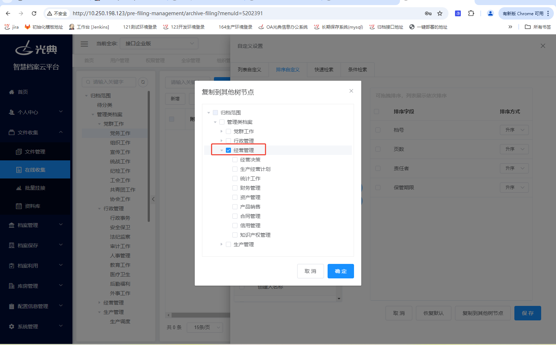Click 取消 in the copy dialog
The image size is (556, 345).
pos(310,271)
